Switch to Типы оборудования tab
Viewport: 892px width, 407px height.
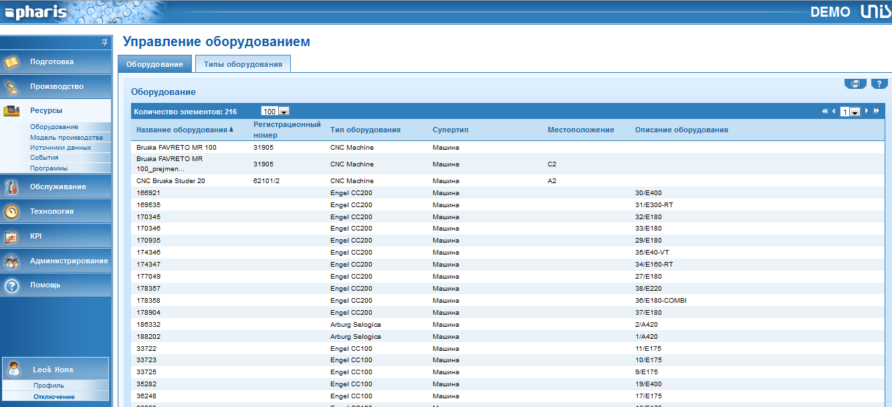pos(243,64)
